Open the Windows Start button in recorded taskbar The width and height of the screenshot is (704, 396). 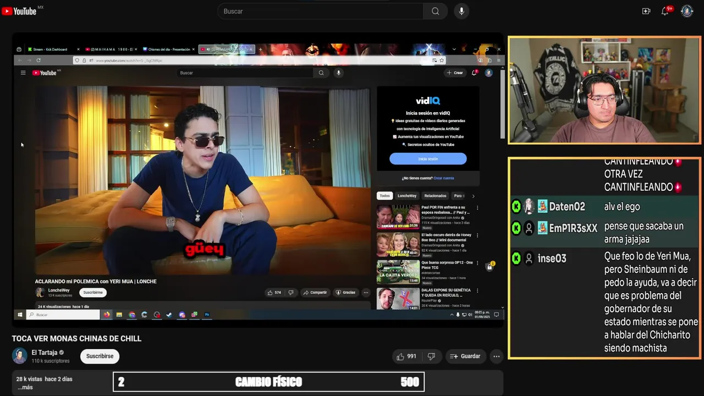[x=20, y=315]
